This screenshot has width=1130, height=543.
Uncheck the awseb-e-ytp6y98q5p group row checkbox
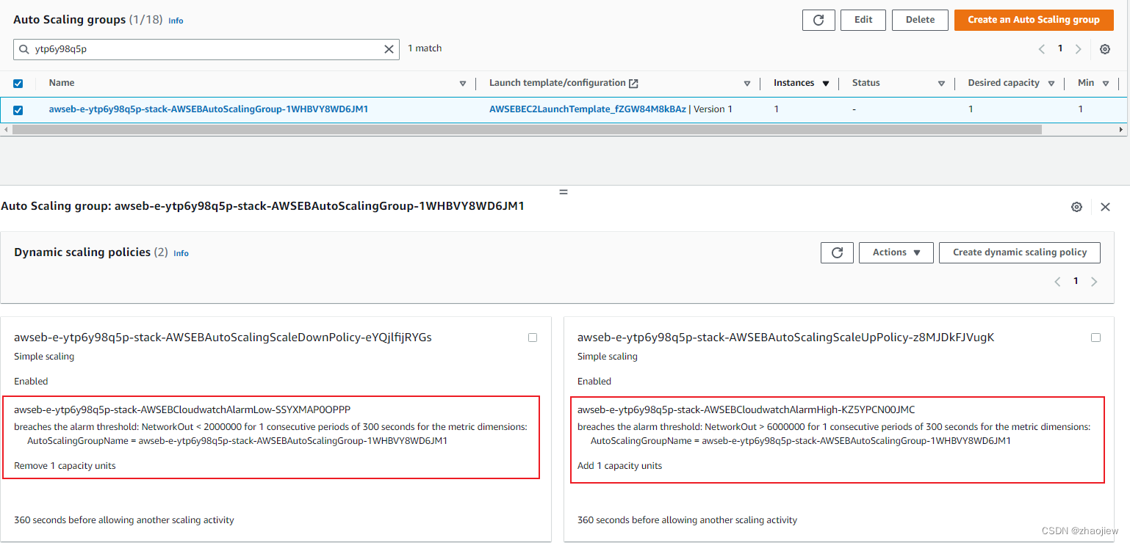click(18, 110)
